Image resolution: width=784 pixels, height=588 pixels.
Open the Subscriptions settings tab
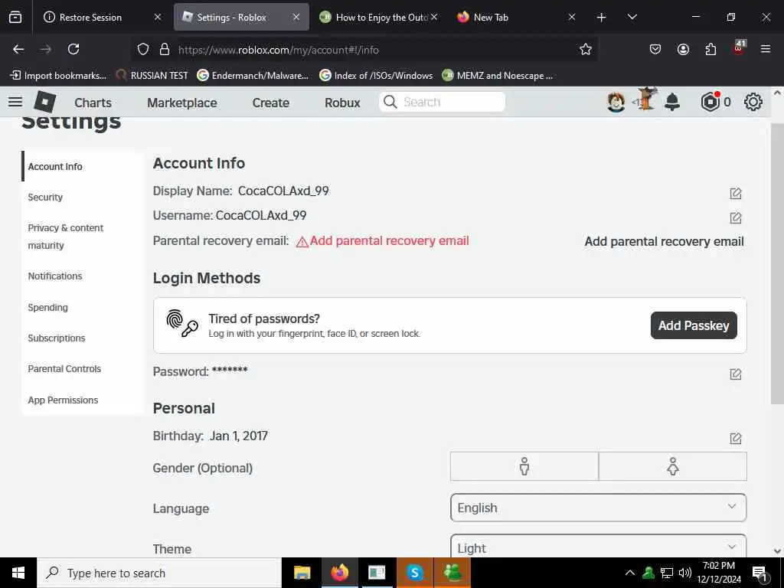(x=83, y=338)
